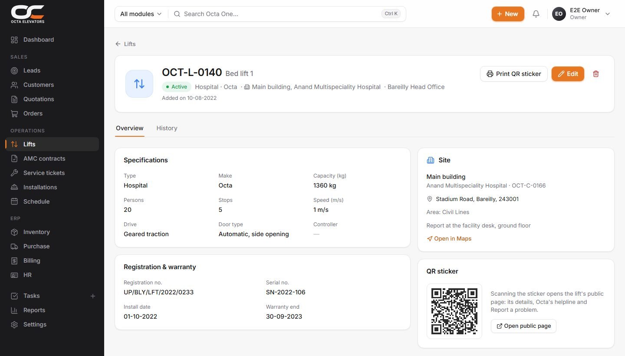Click the Edit button
Screen dimensions: 625x356
click(x=568, y=74)
